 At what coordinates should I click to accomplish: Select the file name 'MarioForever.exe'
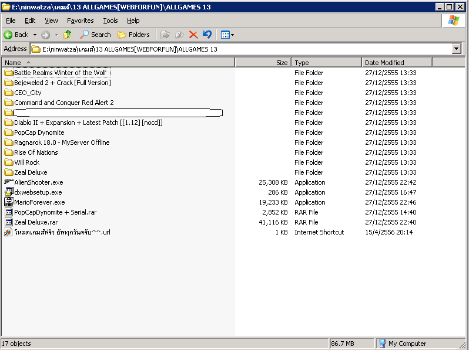point(39,202)
